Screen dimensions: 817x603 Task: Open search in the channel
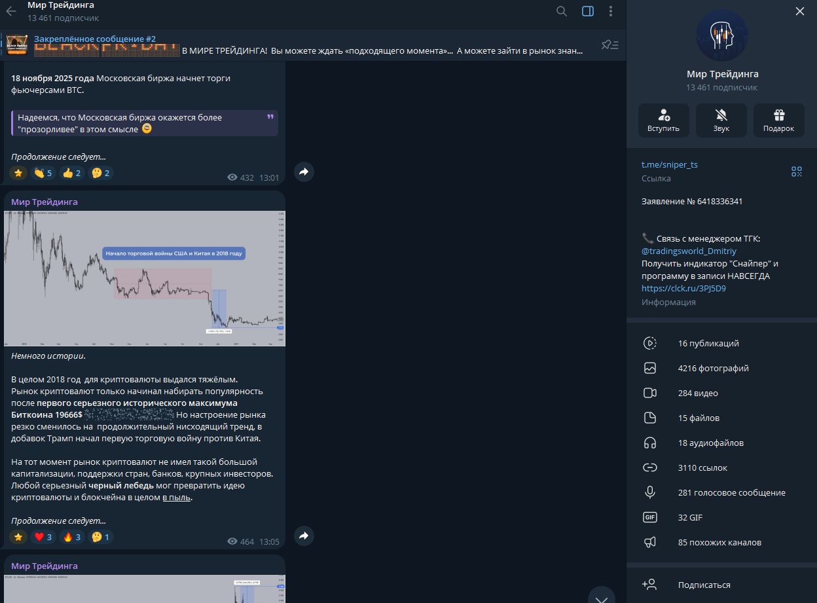pyautogui.click(x=562, y=11)
